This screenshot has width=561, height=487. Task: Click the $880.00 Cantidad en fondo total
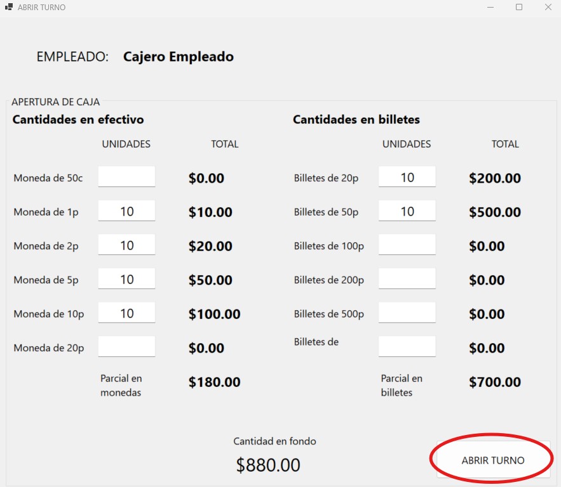[x=268, y=465]
